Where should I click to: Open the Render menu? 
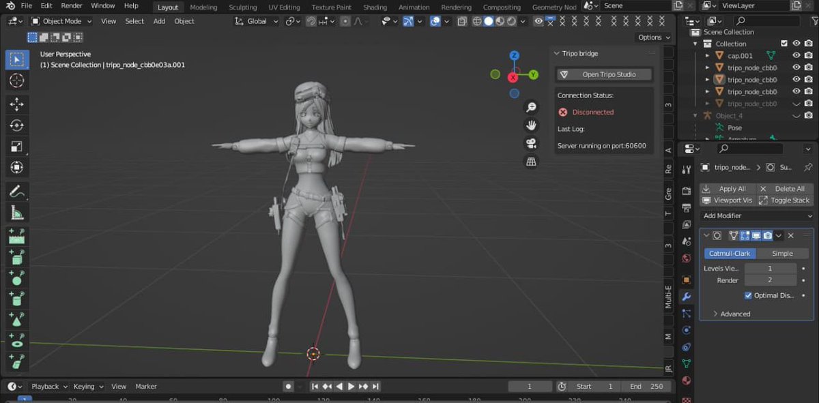(x=72, y=5)
